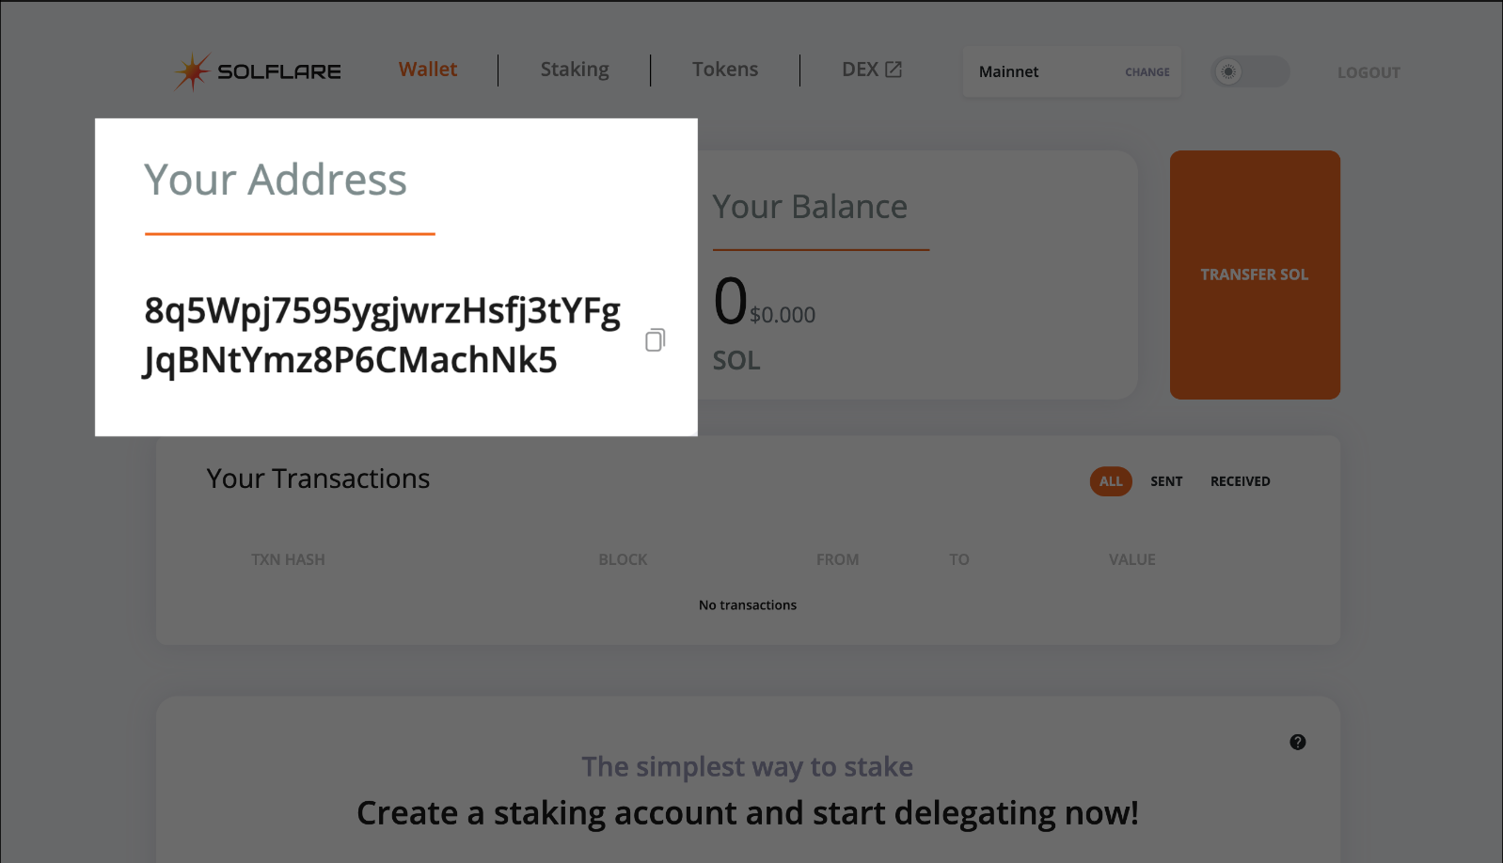The image size is (1503, 863).
Task: Click the external link icon beside DEX
Action: 894,70
